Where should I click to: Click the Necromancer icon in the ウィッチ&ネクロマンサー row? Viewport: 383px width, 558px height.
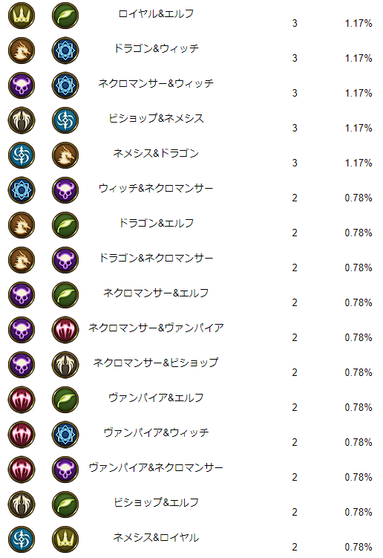pos(65,190)
